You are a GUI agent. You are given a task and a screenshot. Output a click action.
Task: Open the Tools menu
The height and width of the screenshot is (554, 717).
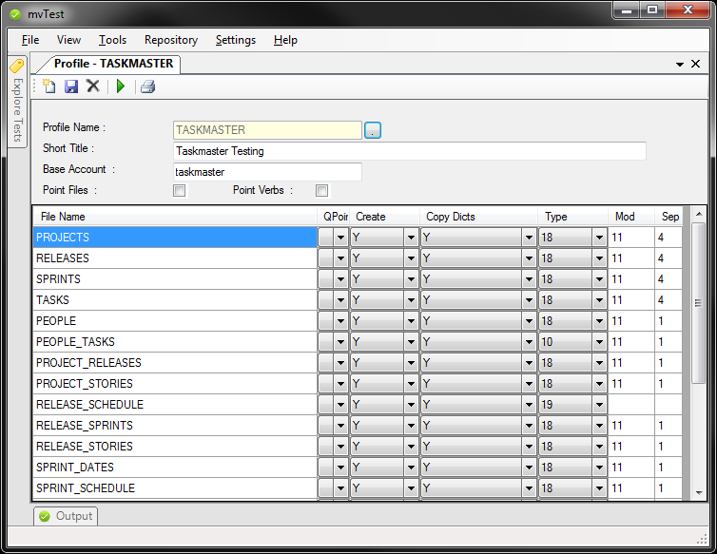click(112, 40)
